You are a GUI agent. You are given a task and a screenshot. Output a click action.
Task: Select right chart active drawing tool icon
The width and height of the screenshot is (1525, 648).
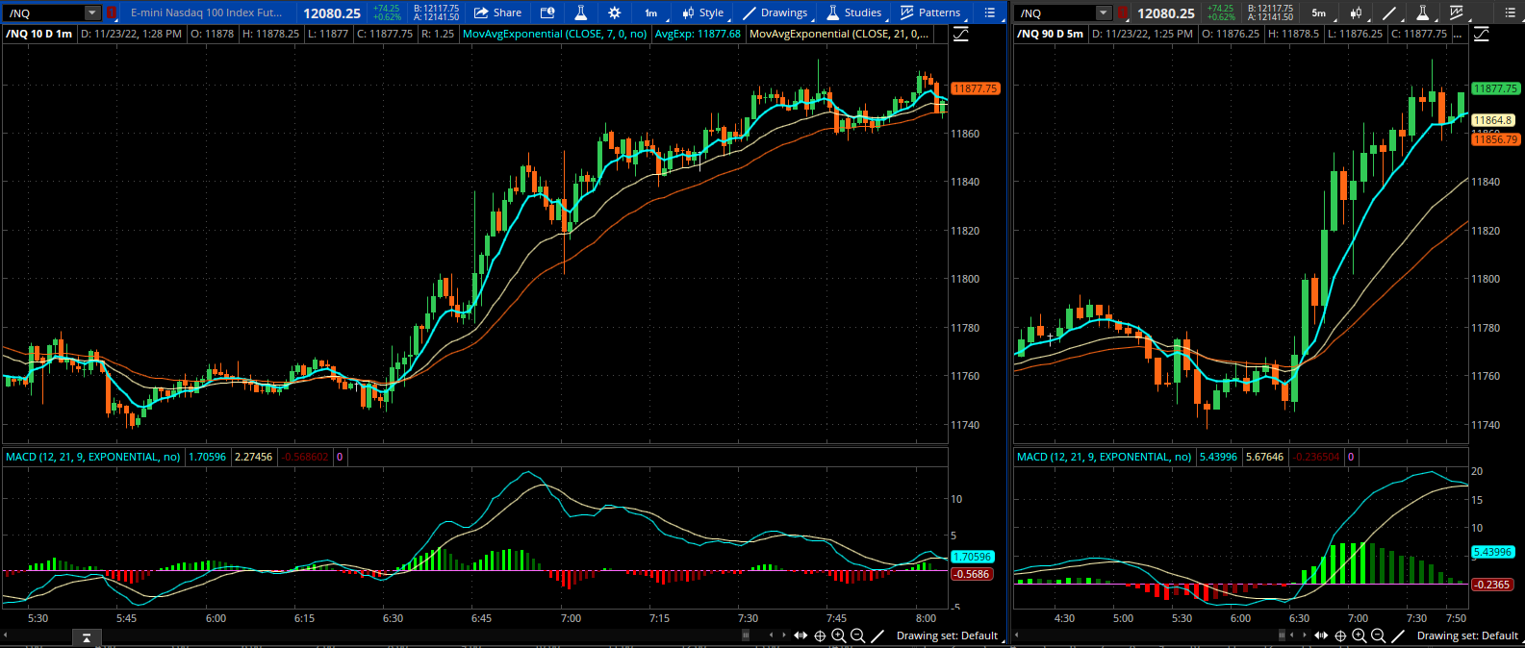click(x=1398, y=636)
